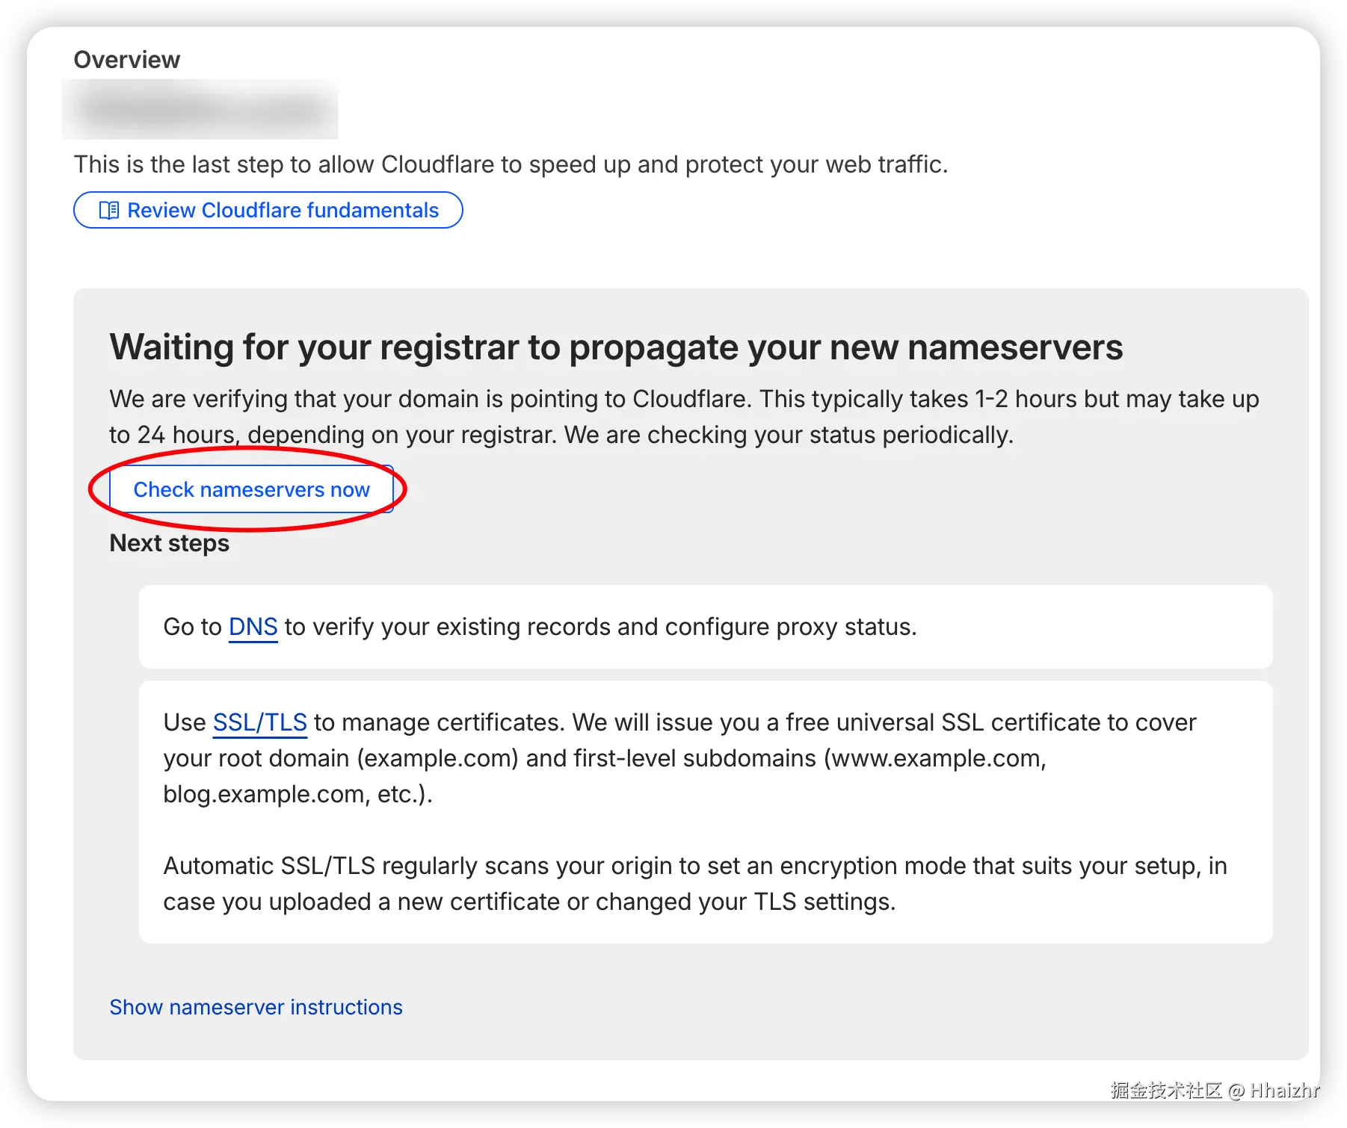
Task: Click the We are verifying your domain paragraph
Action: click(684, 399)
